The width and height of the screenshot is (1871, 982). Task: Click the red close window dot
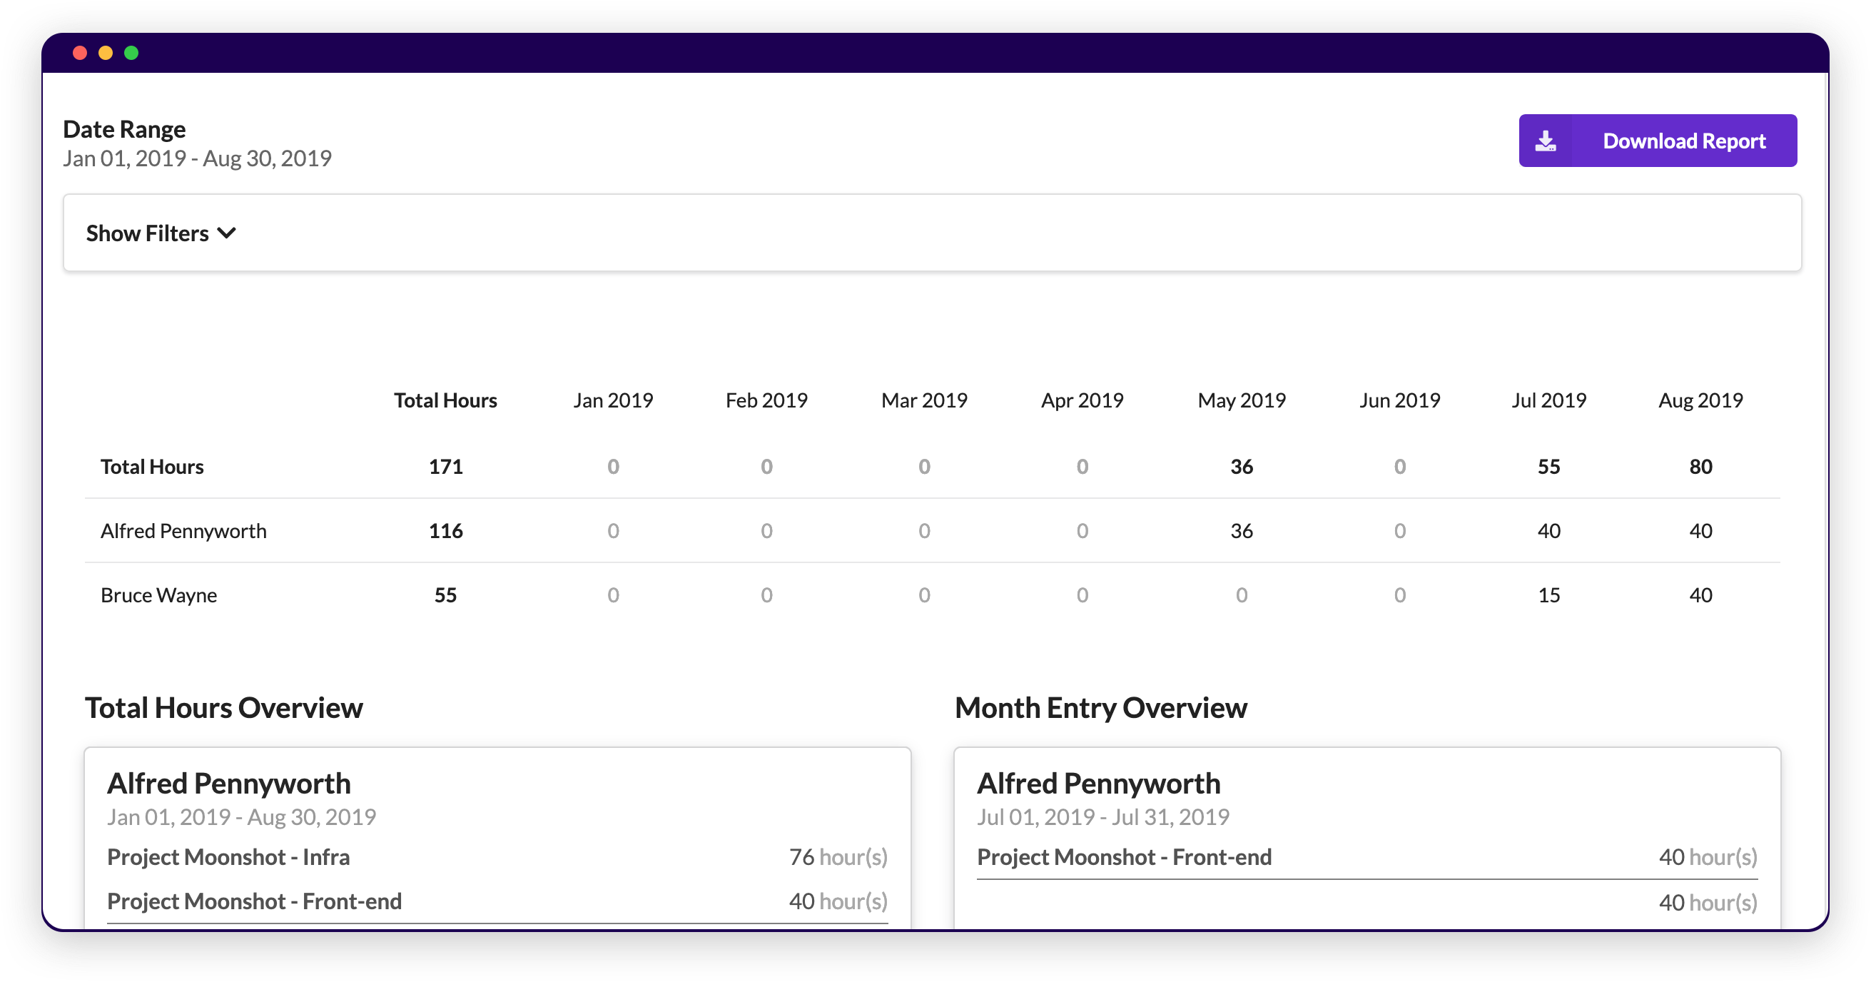80,53
